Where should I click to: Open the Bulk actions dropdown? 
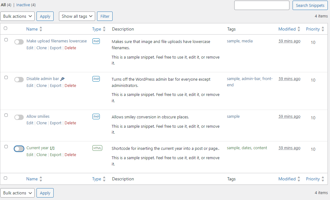click(x=17, y=16)
